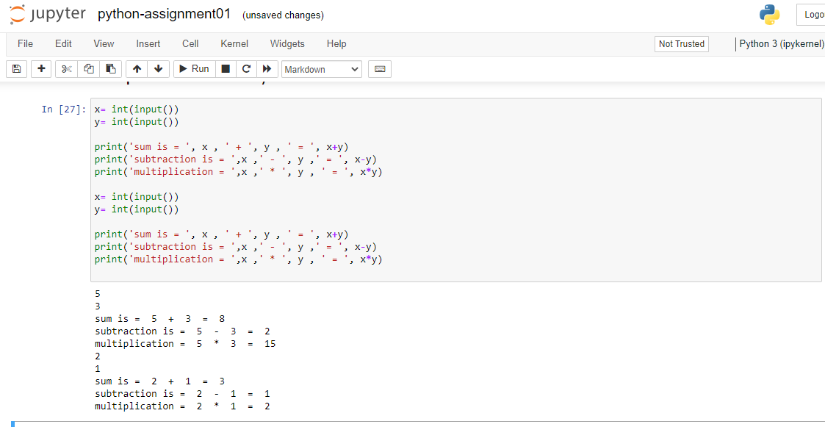This screenshot has width=825, height=427.
Task: Click the Python logo icon
Action: coord(770,15)
